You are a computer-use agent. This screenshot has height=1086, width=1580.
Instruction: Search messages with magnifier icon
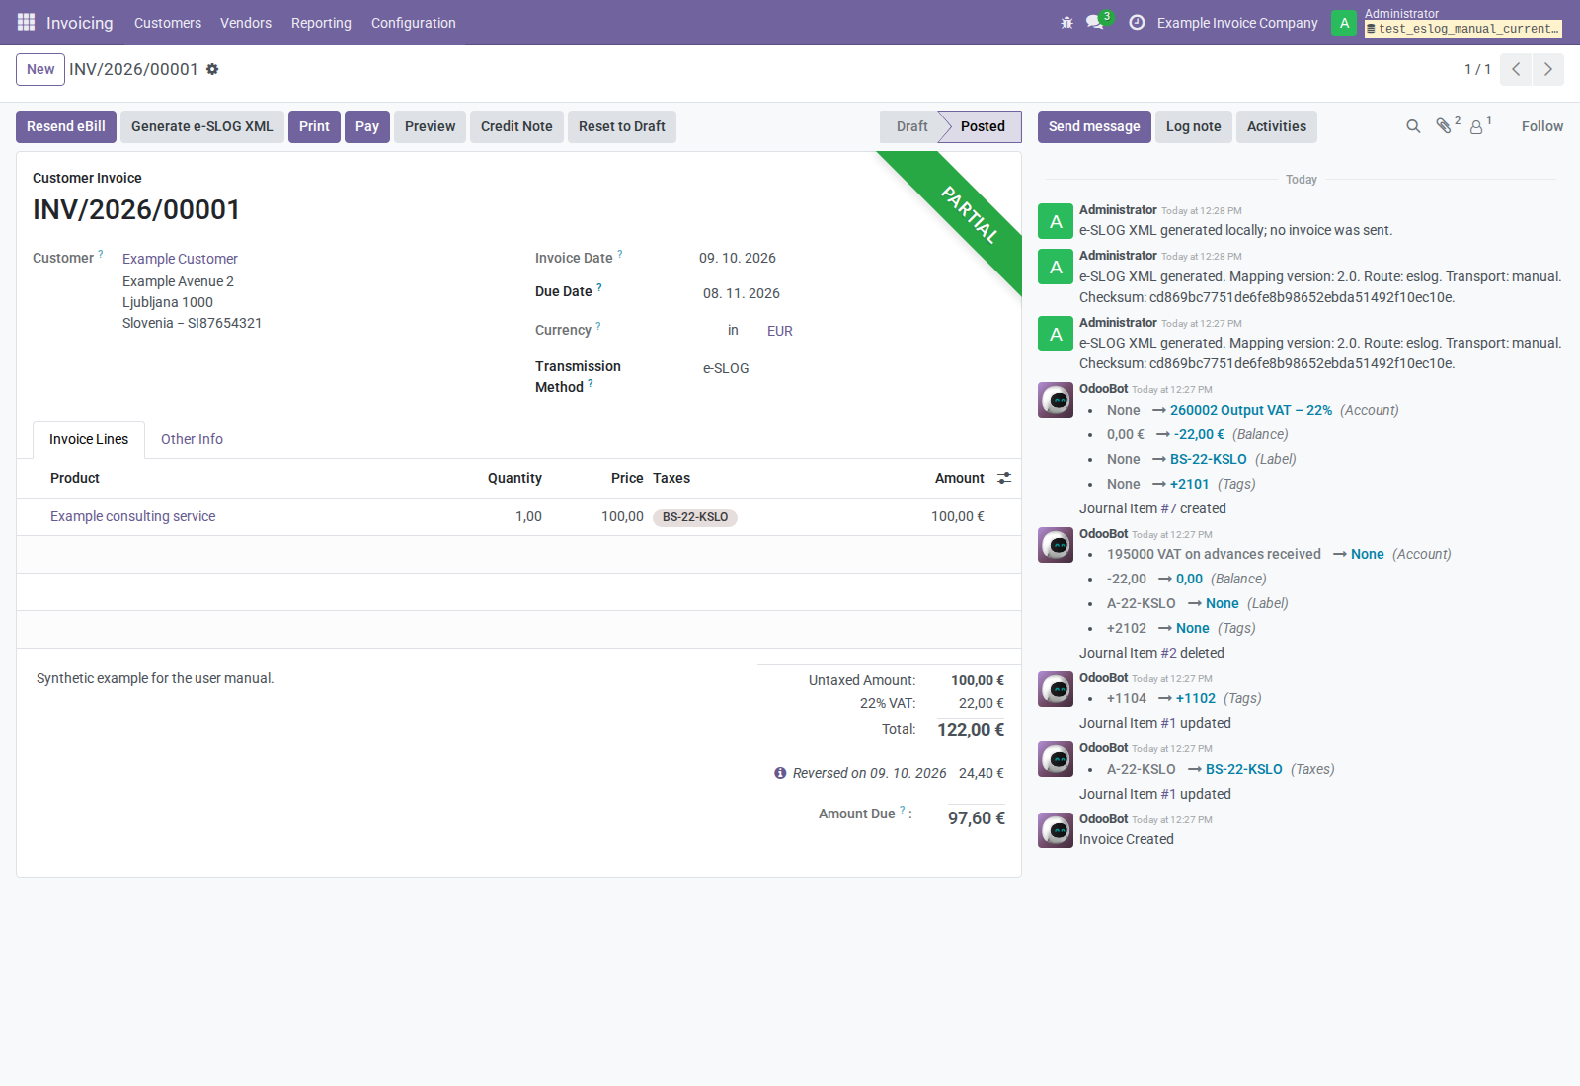tap(1413, 126)
